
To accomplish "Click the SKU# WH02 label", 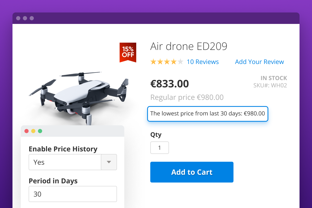I will pos(270,85).
